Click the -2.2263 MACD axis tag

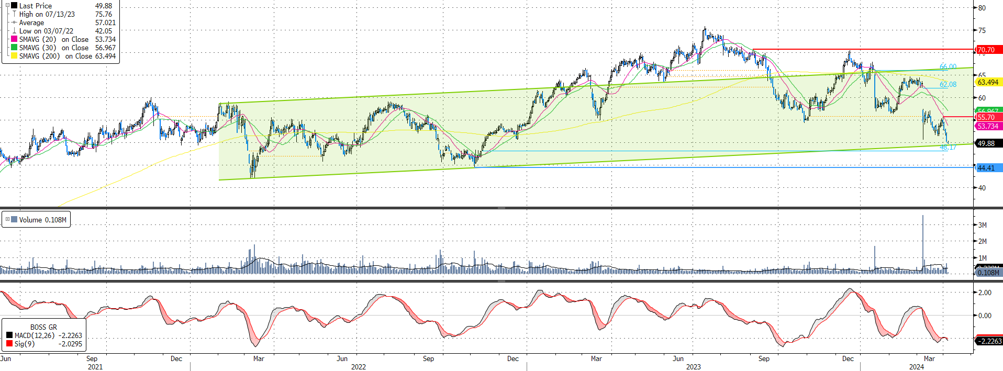point(989,341)
